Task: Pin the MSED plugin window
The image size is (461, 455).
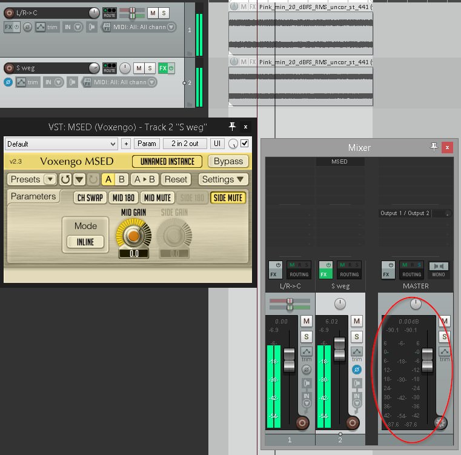Action: click(x=232, y=127)
